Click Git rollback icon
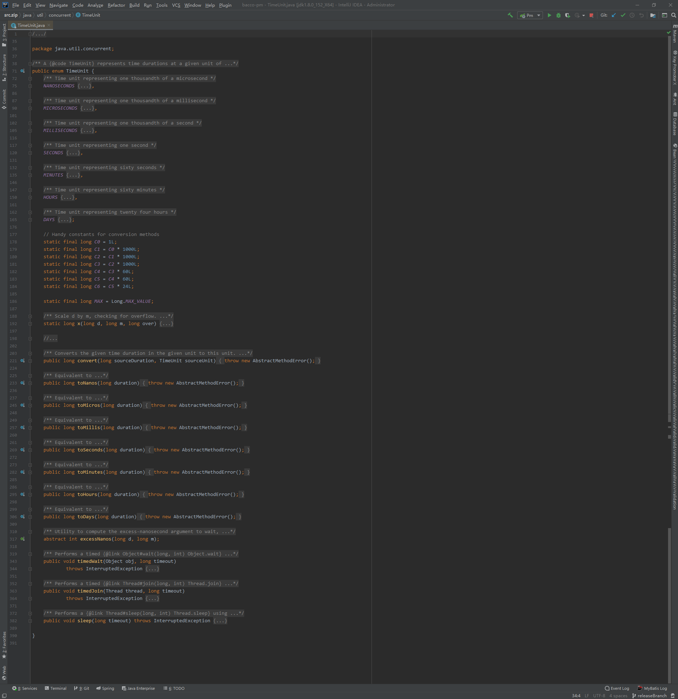 [x=642, y=15]
